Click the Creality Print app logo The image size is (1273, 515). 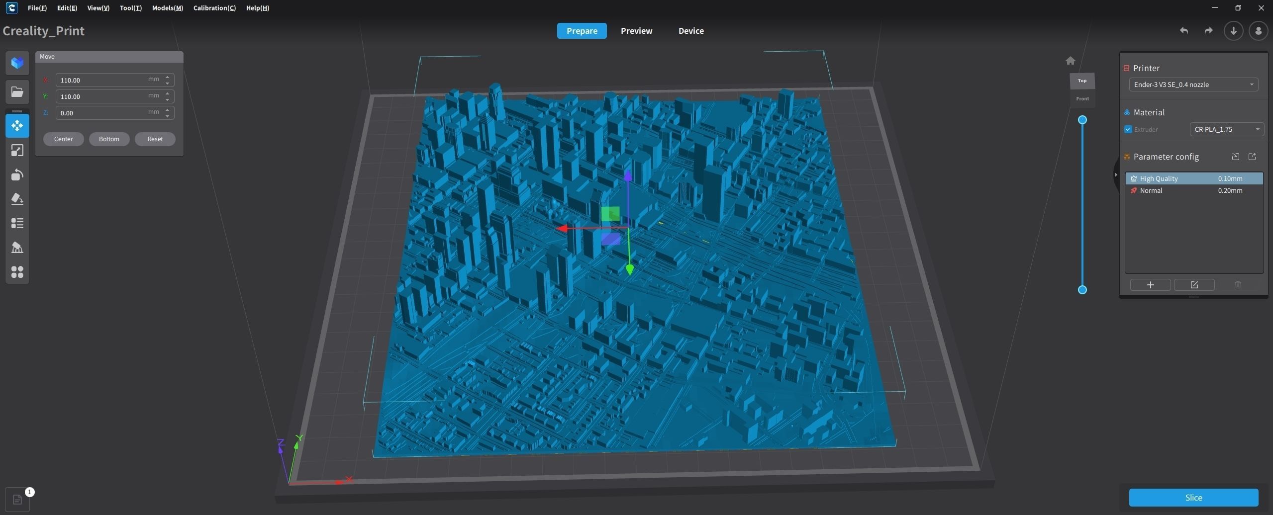click(11, 8)
